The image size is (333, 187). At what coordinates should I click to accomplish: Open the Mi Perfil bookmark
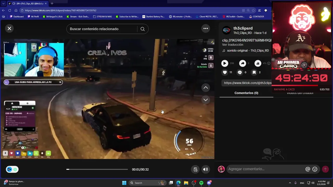(33, 17)
